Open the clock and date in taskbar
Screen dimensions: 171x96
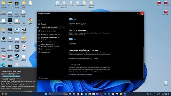(165, 94)
